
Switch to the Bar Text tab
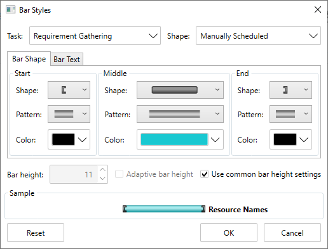[x=67, y=60]
